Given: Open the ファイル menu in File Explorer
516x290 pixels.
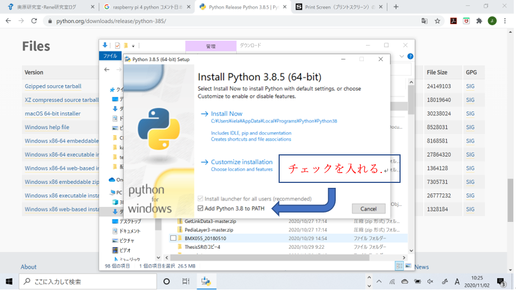Looking at the screenshot, I should [110, 56].
